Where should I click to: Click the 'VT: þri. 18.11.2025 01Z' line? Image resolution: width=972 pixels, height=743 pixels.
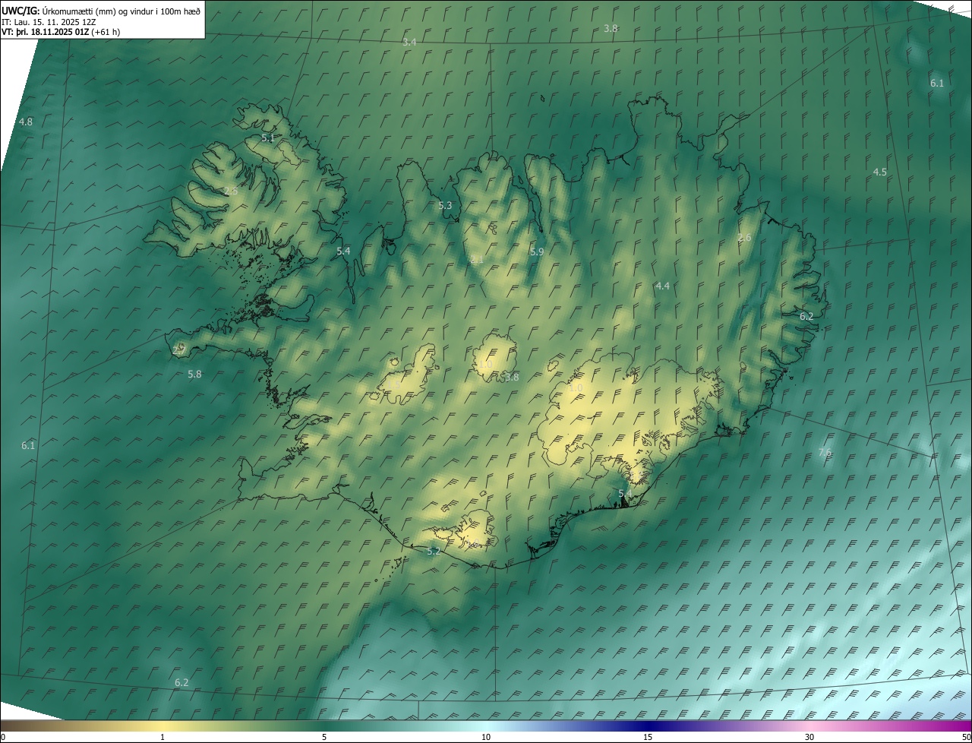[61, 32]
